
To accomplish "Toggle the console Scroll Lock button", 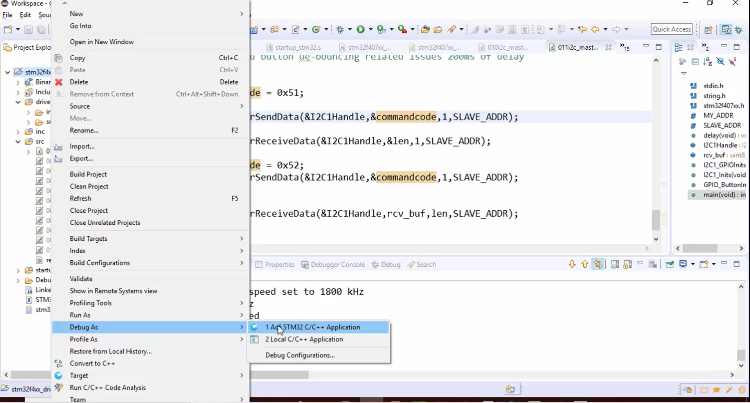I will coord(628,265).
